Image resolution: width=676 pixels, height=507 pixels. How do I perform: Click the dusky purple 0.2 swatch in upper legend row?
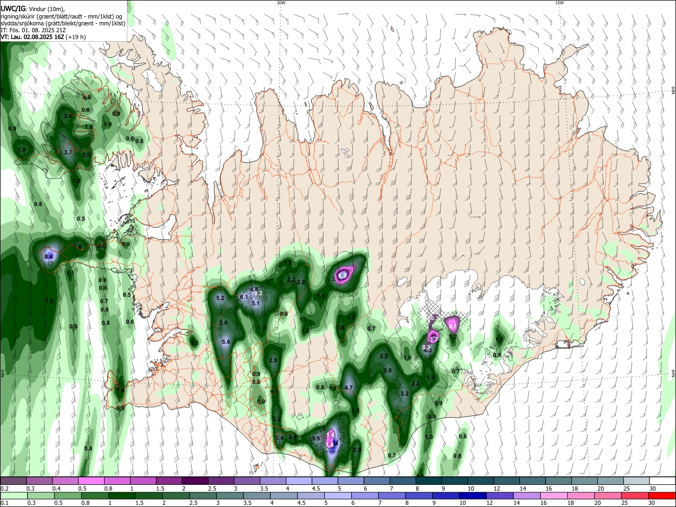13,481
